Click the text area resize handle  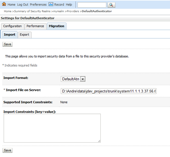(99, 141)
